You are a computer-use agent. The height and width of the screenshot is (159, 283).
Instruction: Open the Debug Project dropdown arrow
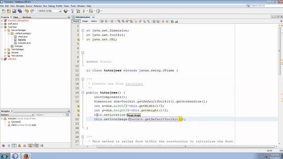94,11
